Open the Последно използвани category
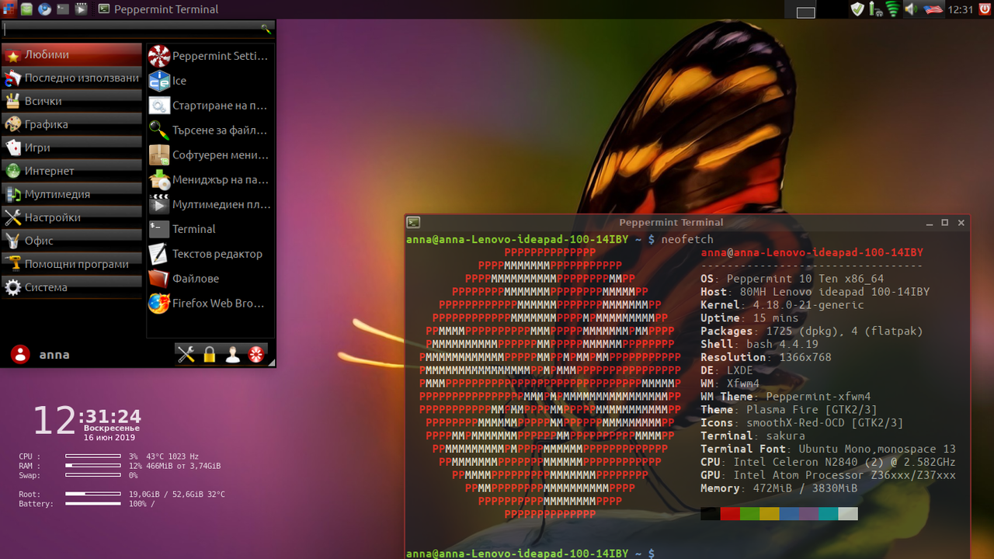Viewport: 994px width, 559px height. coord(71,78)
